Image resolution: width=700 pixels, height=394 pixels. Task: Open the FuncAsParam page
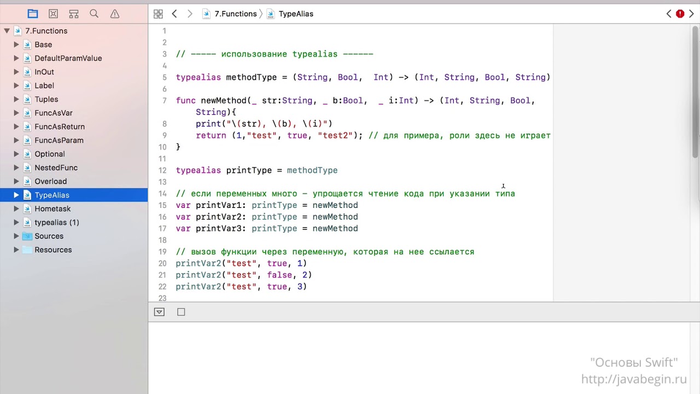tap(59, 140)
